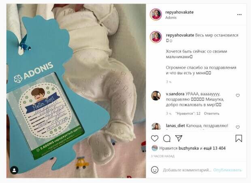
Task: Share post via paper plane icon
Action: (179, 138)
